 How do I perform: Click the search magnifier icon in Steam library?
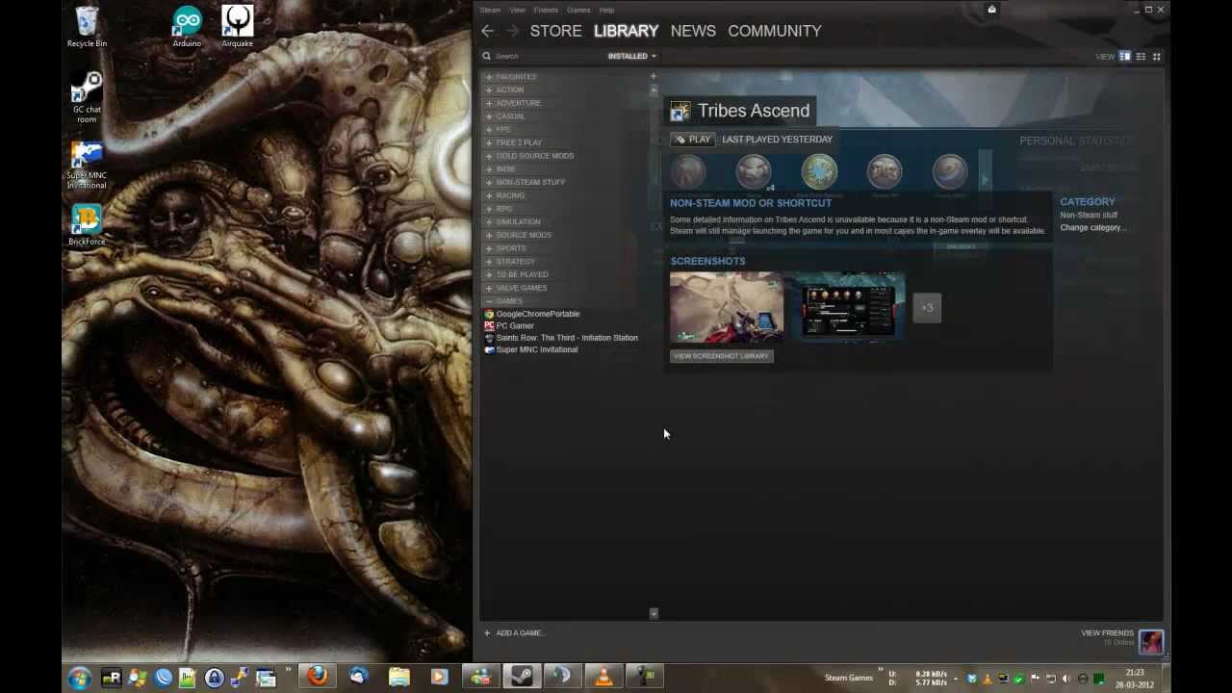tap(486, 56)
